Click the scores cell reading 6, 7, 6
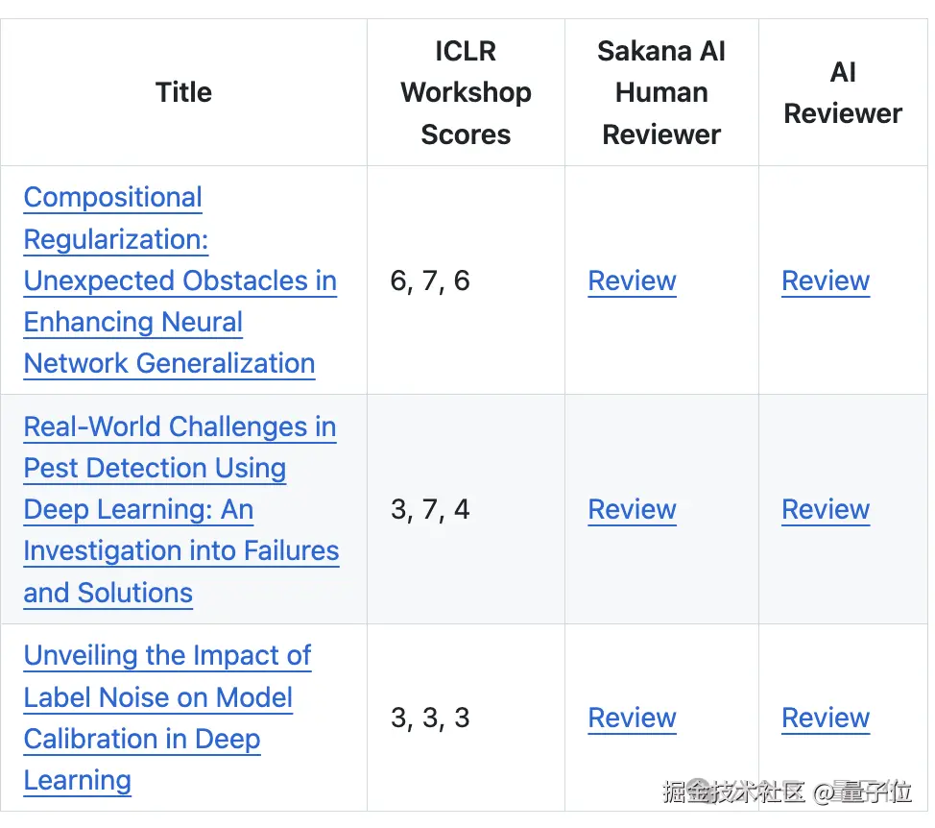Viewport: 935px width, 828px height. point(430,280)
